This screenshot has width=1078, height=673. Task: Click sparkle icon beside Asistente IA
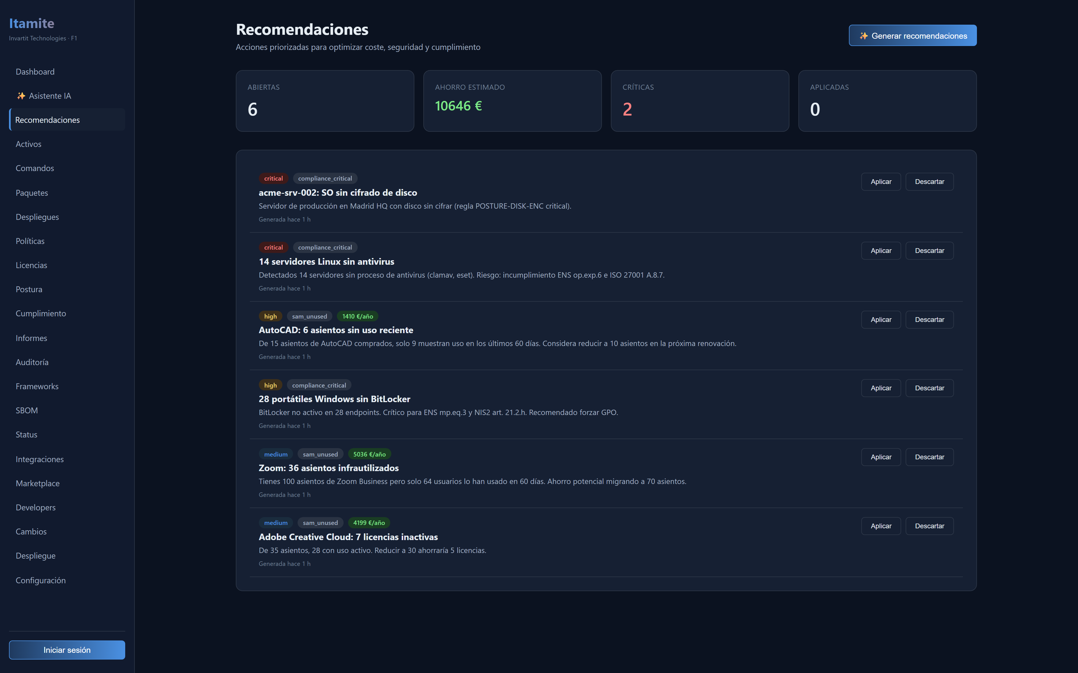point(21,96)
